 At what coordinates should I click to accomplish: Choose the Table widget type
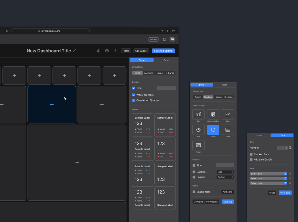tap(228, 130)
